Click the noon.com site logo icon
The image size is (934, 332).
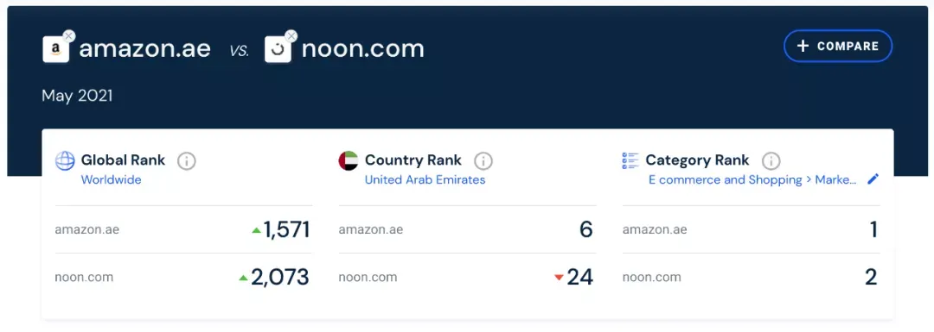click(278, 50)
